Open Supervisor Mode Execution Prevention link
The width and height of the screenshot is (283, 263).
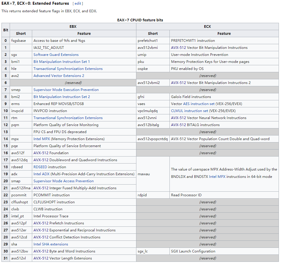coord(66,90)
